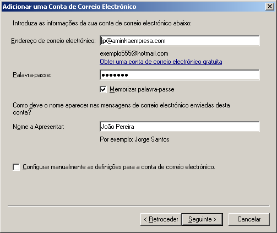Focus the Palavra-passe password field
This screenshot has width=277, height=233.
(x=180, y=75)
